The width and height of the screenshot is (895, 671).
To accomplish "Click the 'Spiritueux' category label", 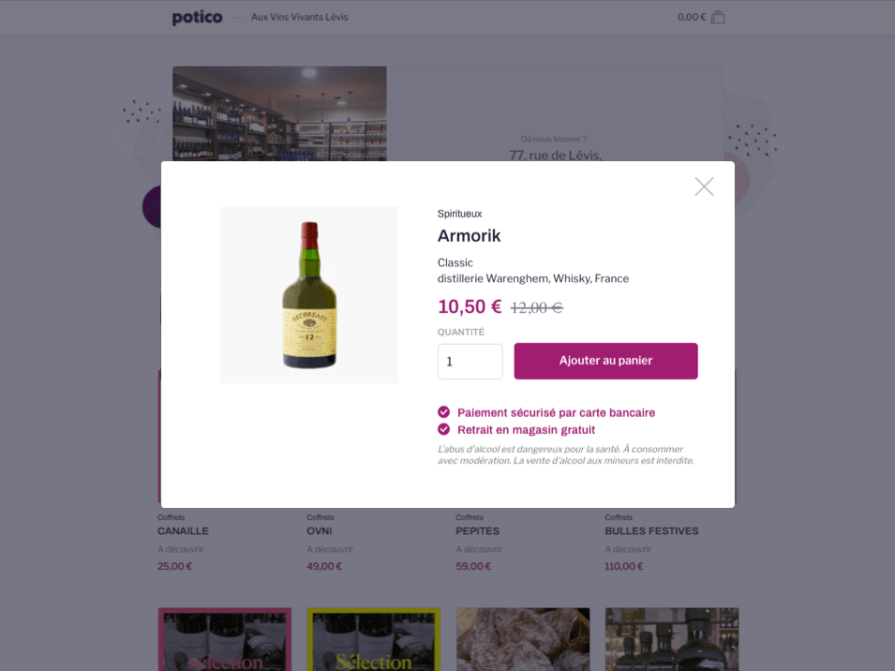I will tap(460, 214).
